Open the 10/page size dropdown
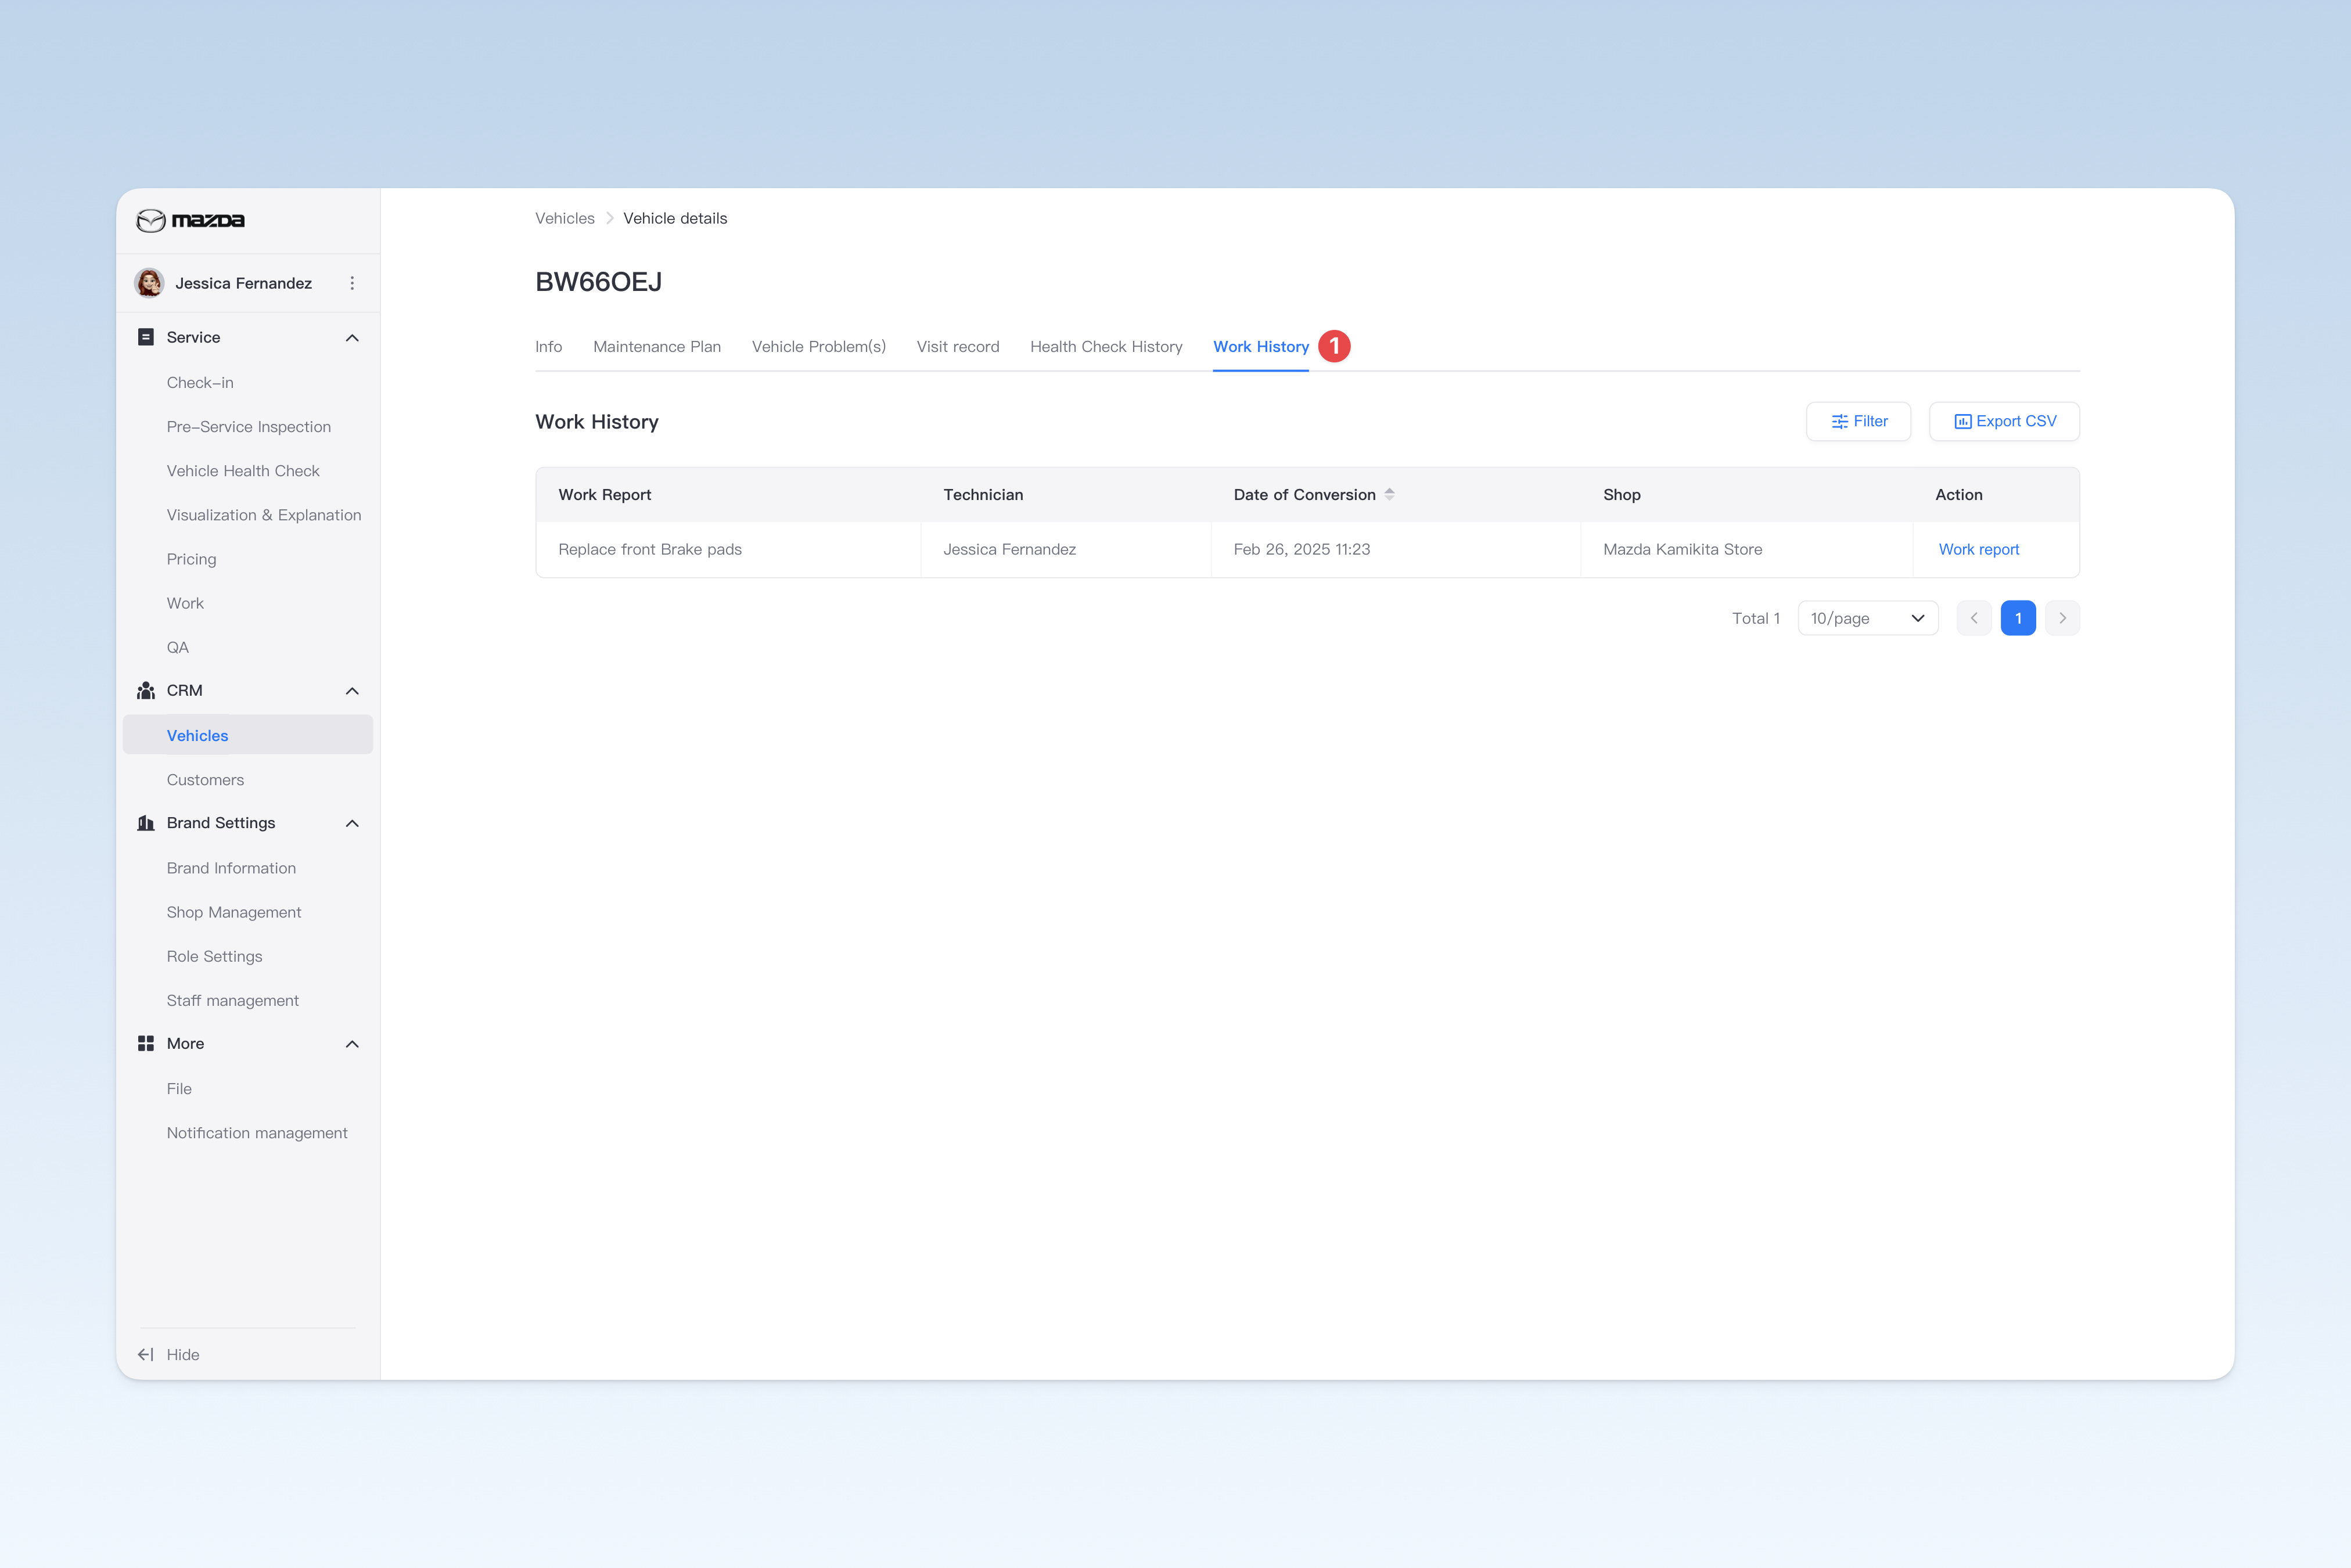Screen dimensions: 2351x1568 pyautogui.click(x=1867, y=618)
